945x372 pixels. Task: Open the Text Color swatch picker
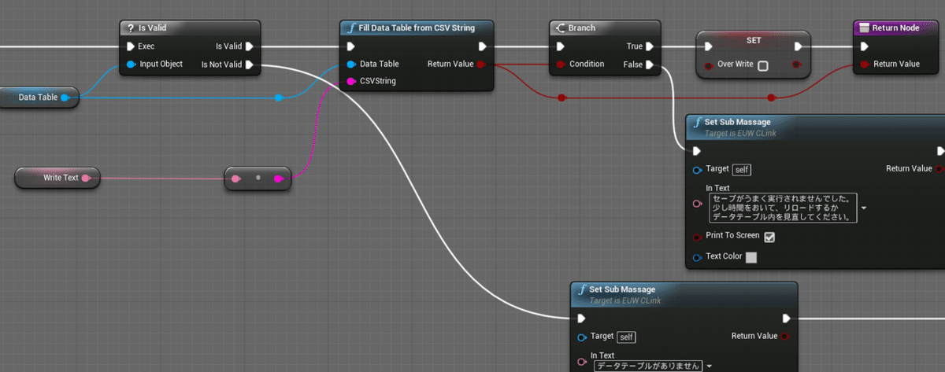click(750, 257)
